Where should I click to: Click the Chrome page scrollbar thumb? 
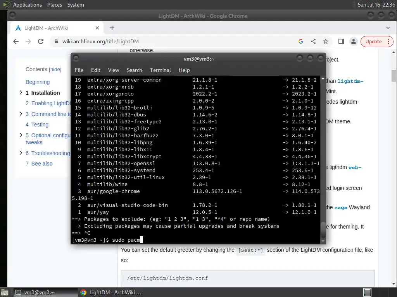(x=394, y=76)
